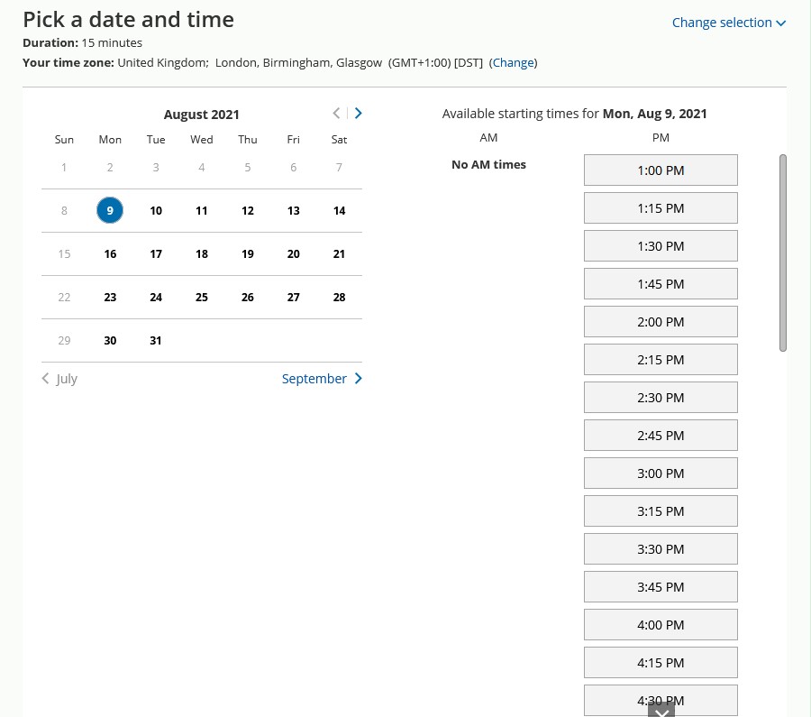The image size is (811, 717).
Task: Click the previous month arrow beside August 2021
Action: coord(336,114)
